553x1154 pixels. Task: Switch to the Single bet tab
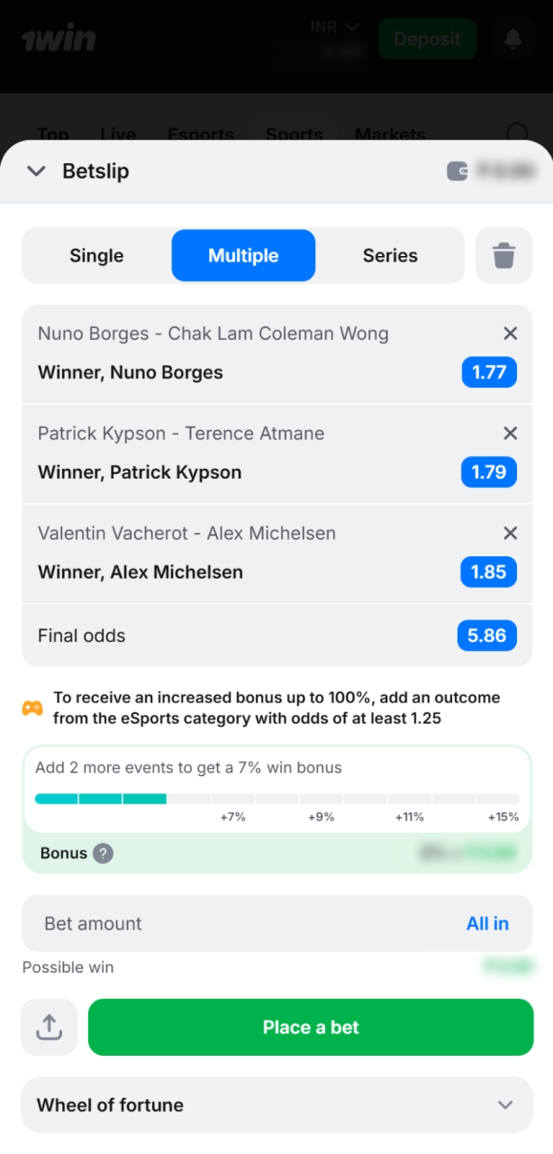[x=95, y=255]
